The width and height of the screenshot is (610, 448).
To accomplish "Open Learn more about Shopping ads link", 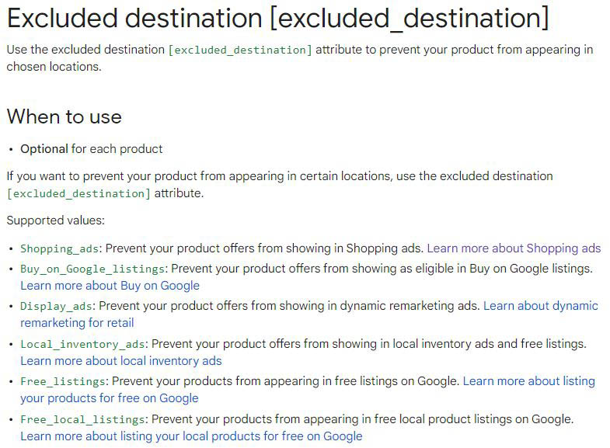I will (x=514, y=248).
